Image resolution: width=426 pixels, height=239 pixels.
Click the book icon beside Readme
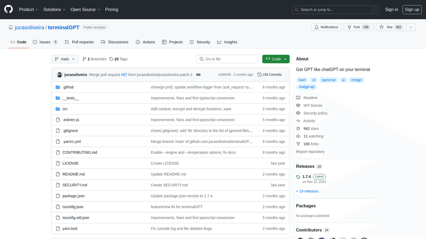(298, 98)
